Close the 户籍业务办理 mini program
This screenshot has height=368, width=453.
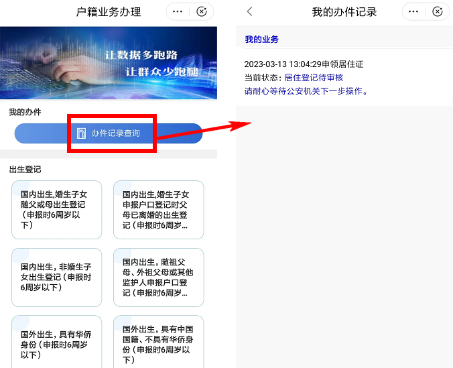[201, 12]
